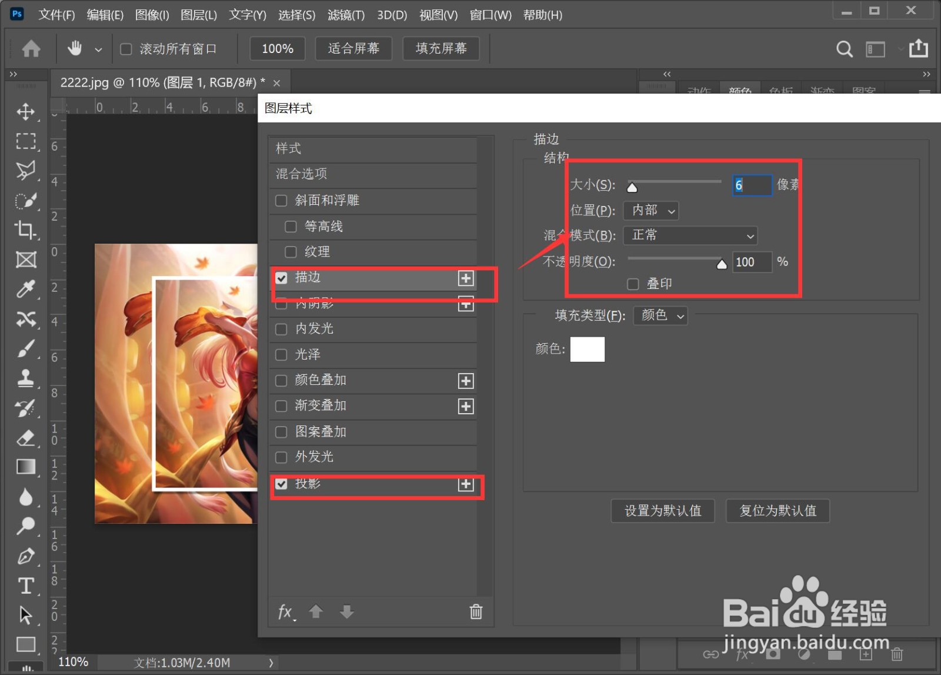Screen dimensions: 941x675
Task: Open the blend mode dropdown showing 正常
Action: [x=690, y=235]
